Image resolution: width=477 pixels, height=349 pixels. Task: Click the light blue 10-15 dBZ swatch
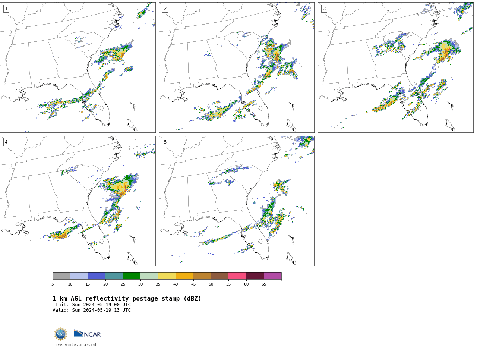79,276
